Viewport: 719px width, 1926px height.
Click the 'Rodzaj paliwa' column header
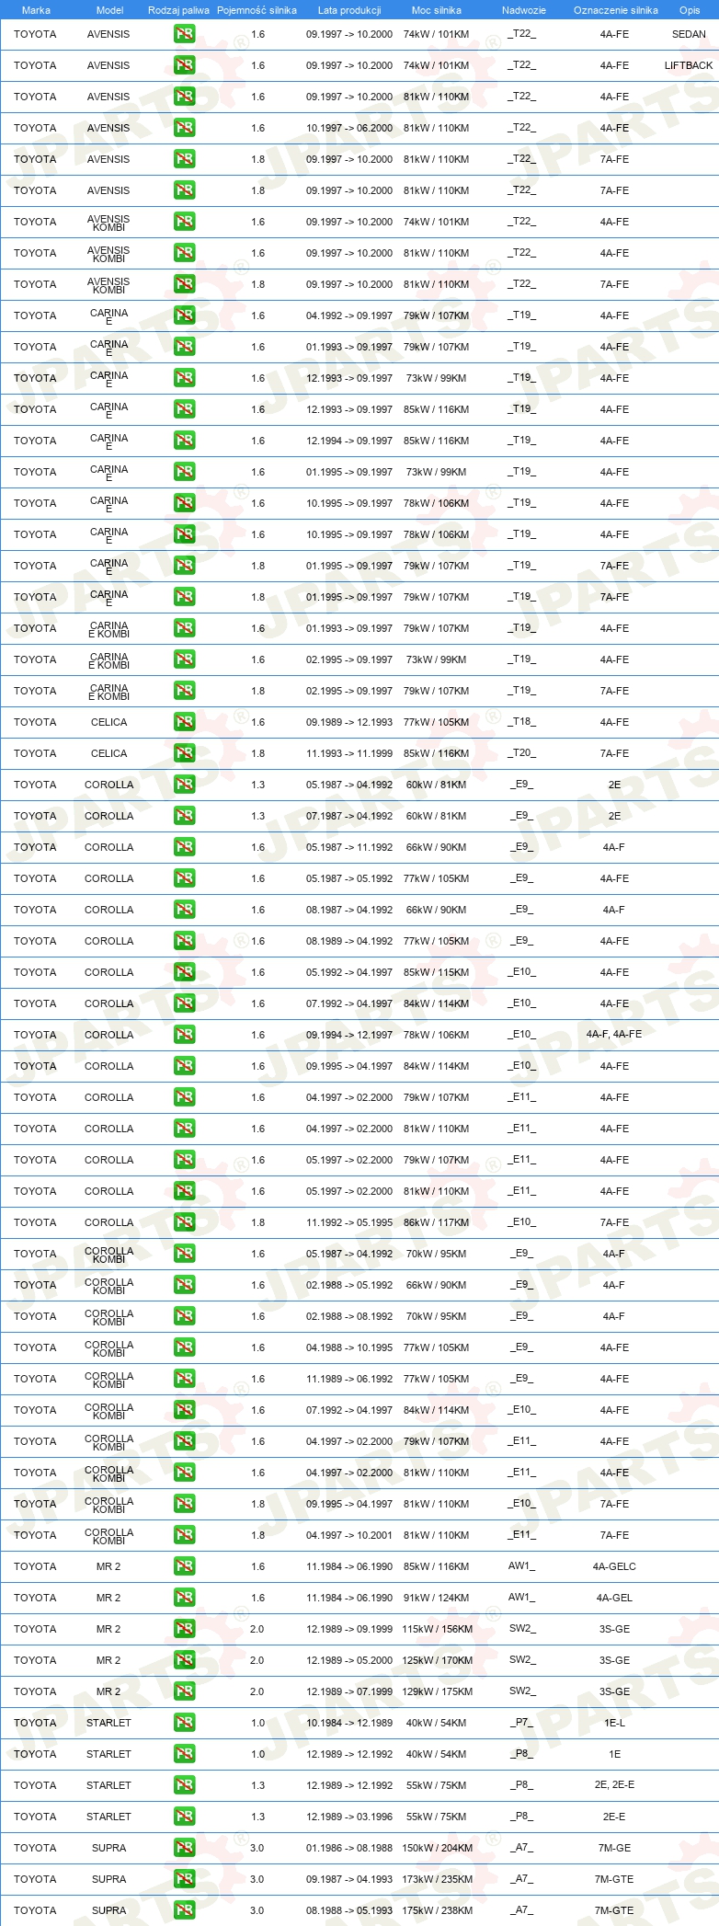pyautogui.click(x=178, y=10)
